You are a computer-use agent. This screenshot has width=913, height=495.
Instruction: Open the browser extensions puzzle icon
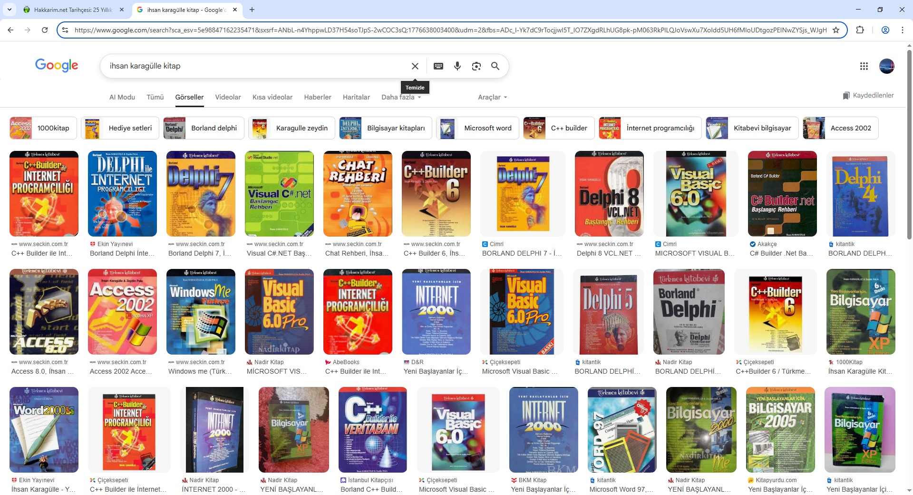[860, 30]
